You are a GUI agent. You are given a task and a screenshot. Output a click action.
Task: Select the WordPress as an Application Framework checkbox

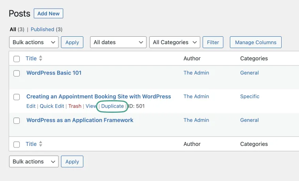tap(17, 121)
